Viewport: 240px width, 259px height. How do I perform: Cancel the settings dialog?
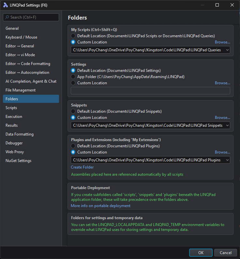(x=225, y=253)
